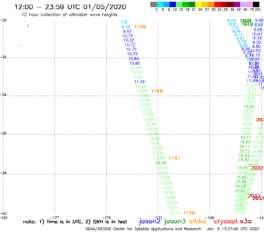264x232 pixels.
Task: Click the 13.02 wave height value
Action: coord(147,110)
